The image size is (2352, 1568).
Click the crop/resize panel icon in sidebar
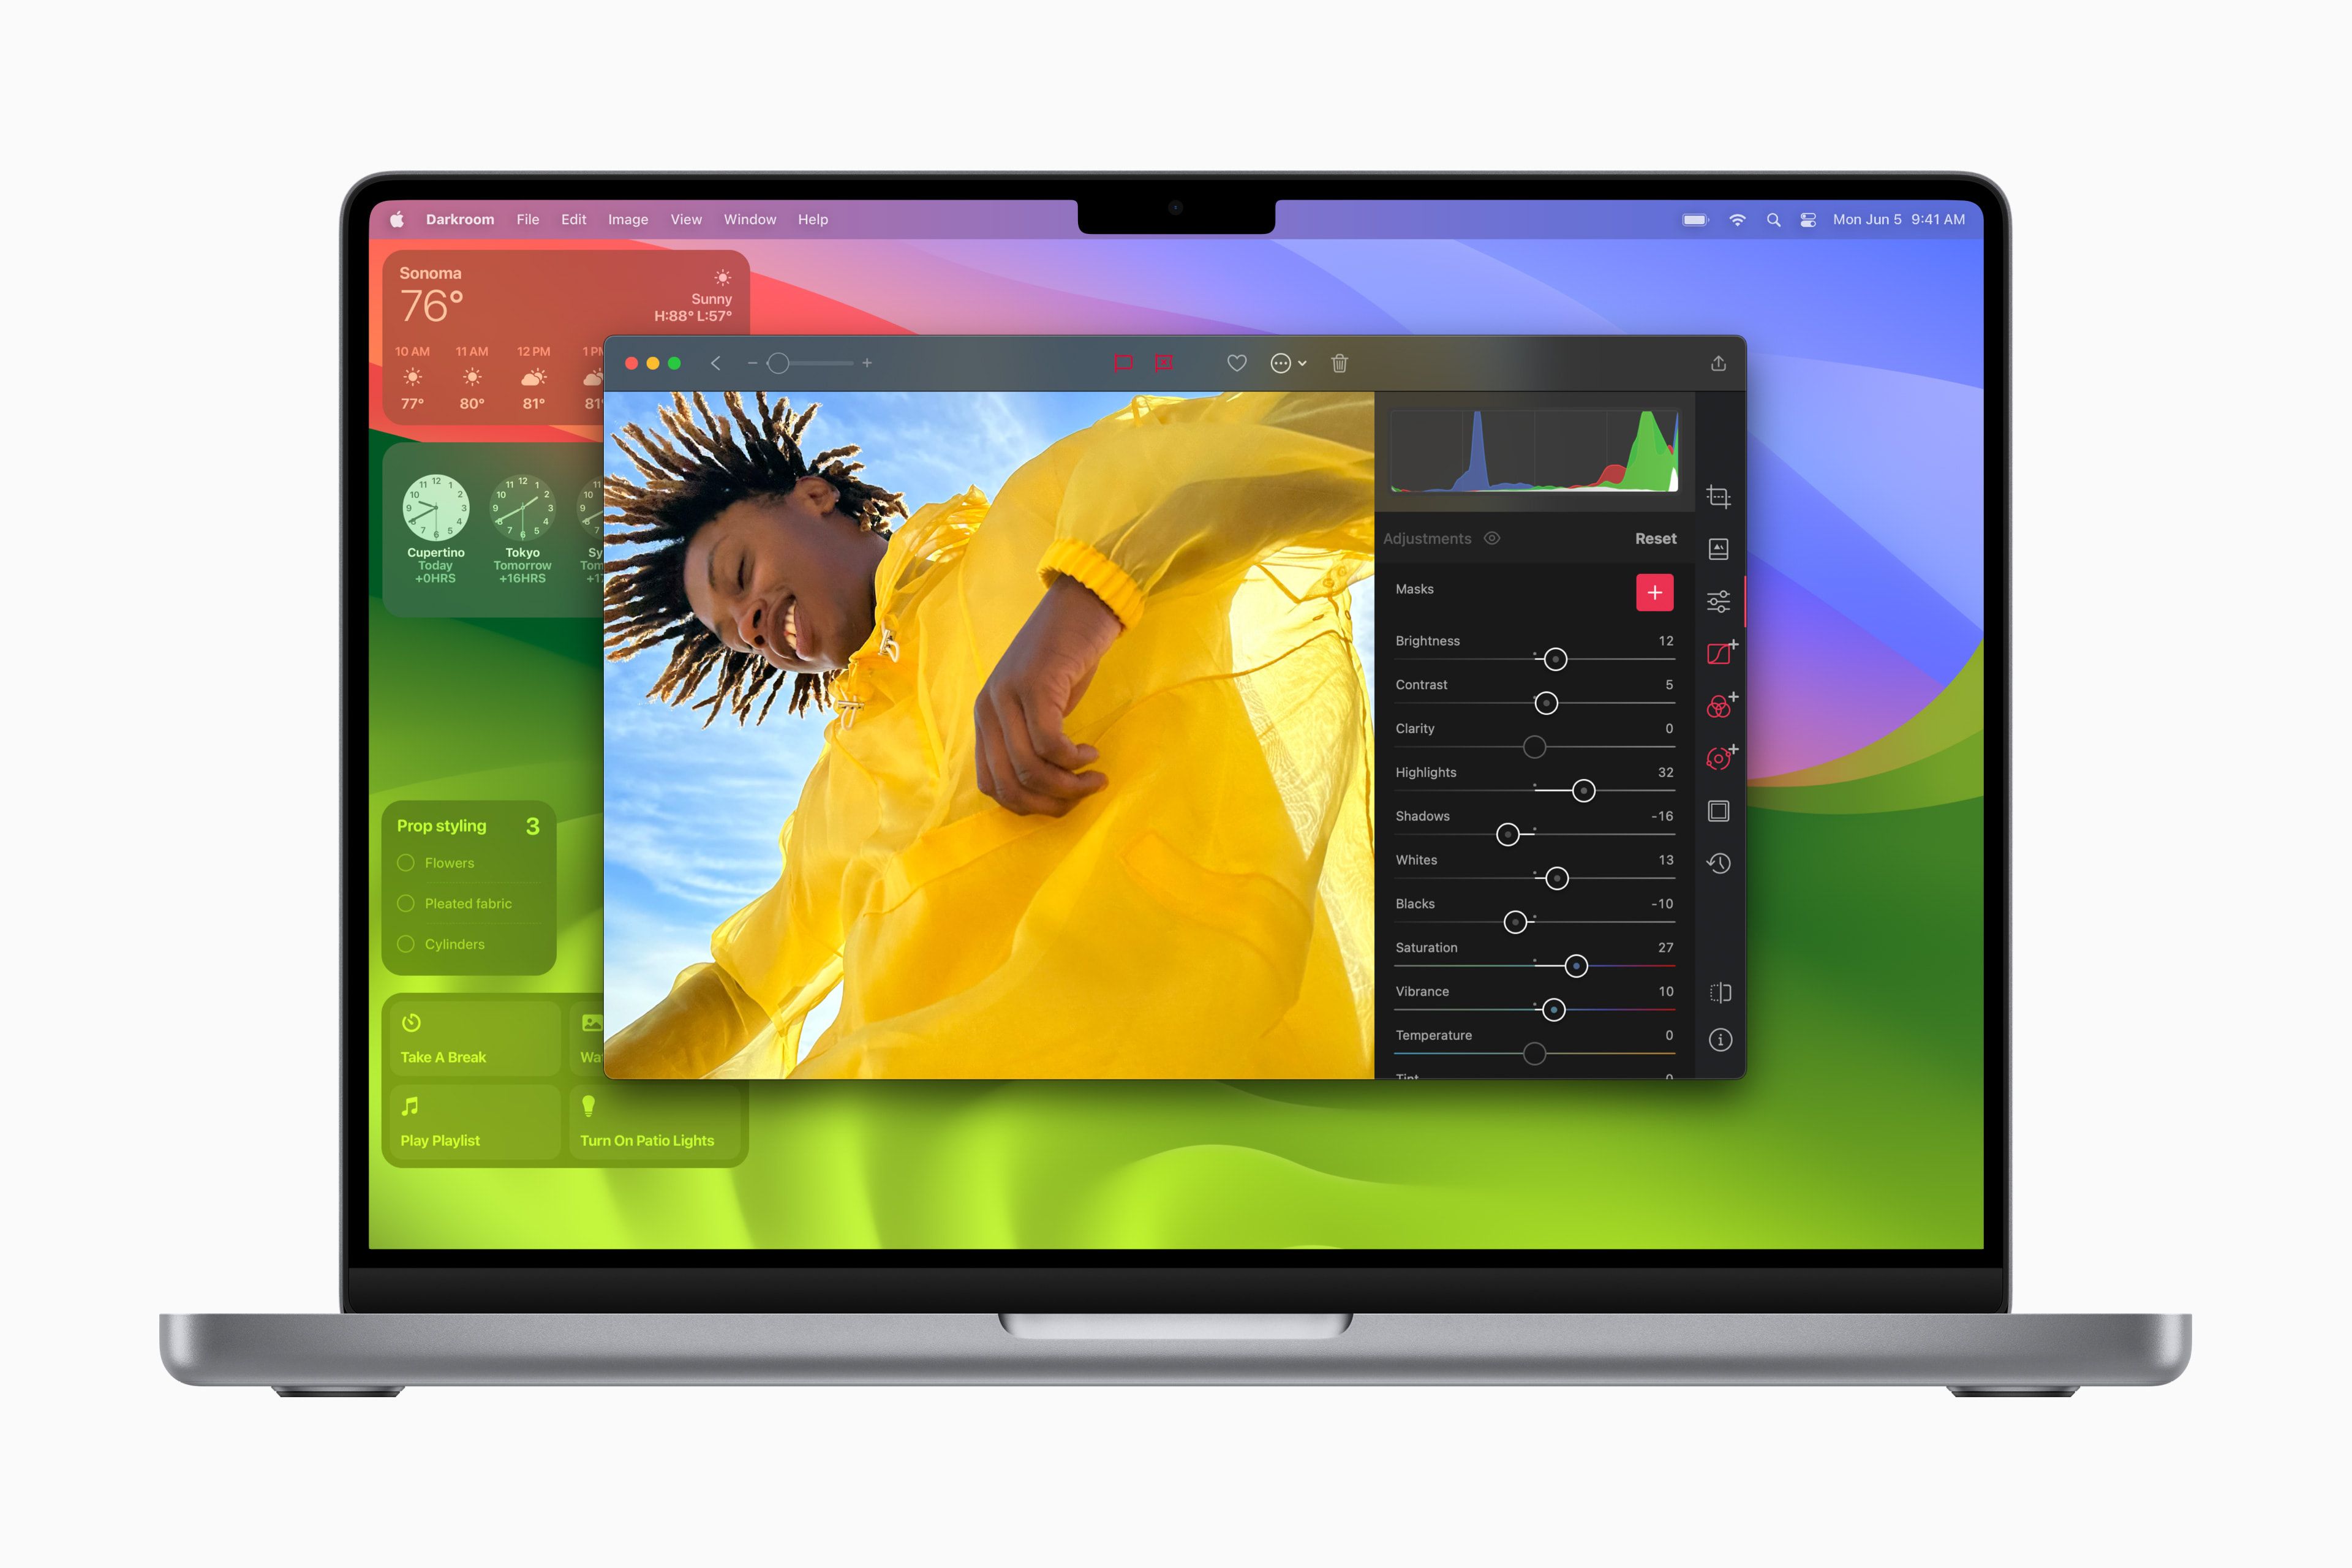[x=1721, y=497]
